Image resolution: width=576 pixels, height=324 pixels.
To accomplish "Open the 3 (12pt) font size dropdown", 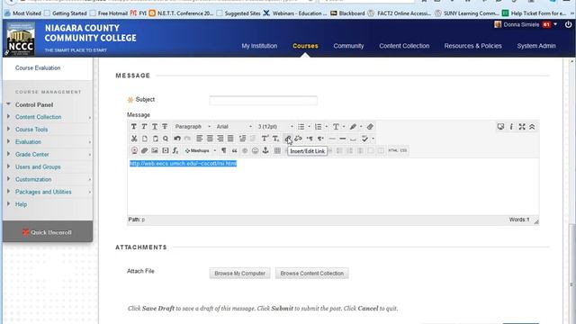I will pos(275,127).
